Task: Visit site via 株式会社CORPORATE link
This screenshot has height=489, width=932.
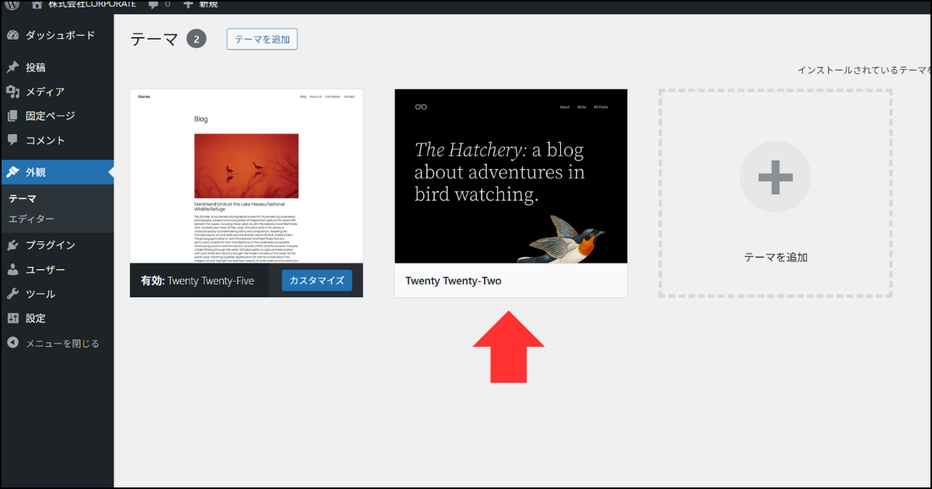Action: point(92,4)
